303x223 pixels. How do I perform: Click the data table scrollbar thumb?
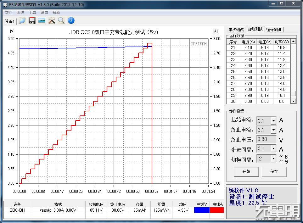[294, 93]
